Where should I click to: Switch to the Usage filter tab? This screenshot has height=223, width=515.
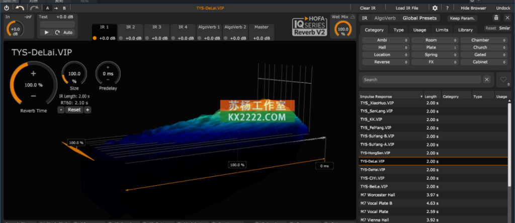(419, 30)
